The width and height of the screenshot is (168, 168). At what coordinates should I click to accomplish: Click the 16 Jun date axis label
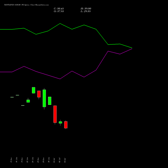(x=16, y=160)
